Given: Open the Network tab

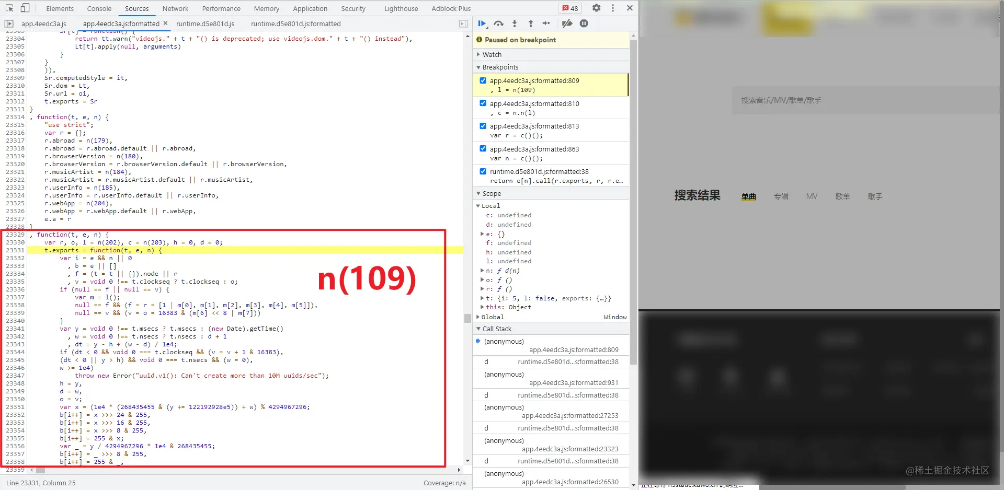Looking at the screenshot, I should click(x=175, y=8).
